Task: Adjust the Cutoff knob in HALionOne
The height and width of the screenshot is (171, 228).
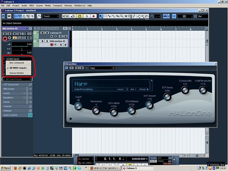Action: [78, 106]
